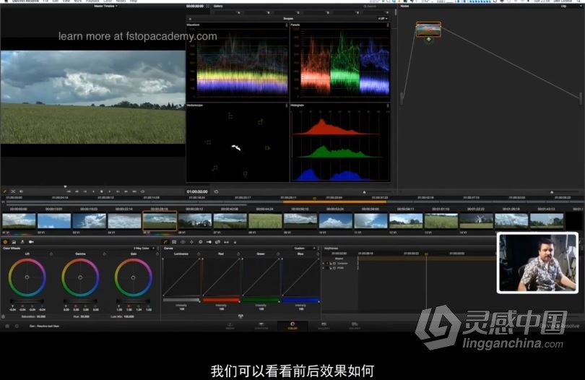The width and height of the screenshot is (585, 380).
Task: Open the project home icon at bottom left
Action: 7,326
